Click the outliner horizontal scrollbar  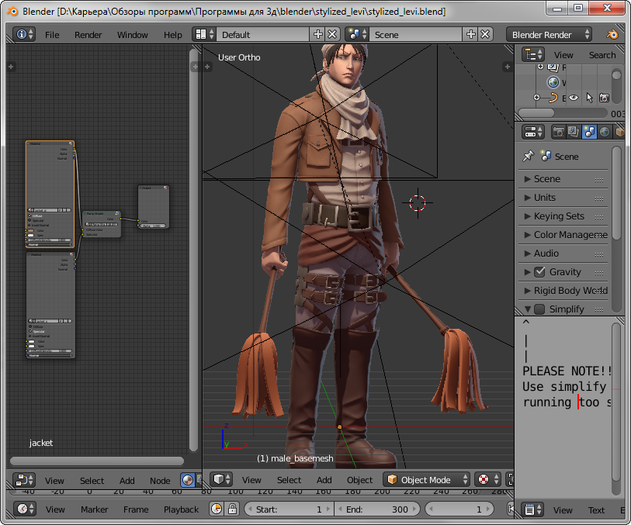click(x=536, y=113)
